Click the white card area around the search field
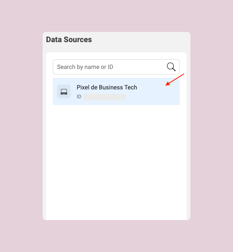 click(x=116, y=56)
